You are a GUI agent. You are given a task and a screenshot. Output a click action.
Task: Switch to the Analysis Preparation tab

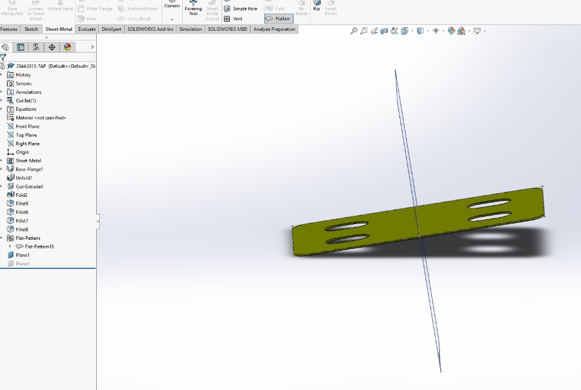coord(274,29)
